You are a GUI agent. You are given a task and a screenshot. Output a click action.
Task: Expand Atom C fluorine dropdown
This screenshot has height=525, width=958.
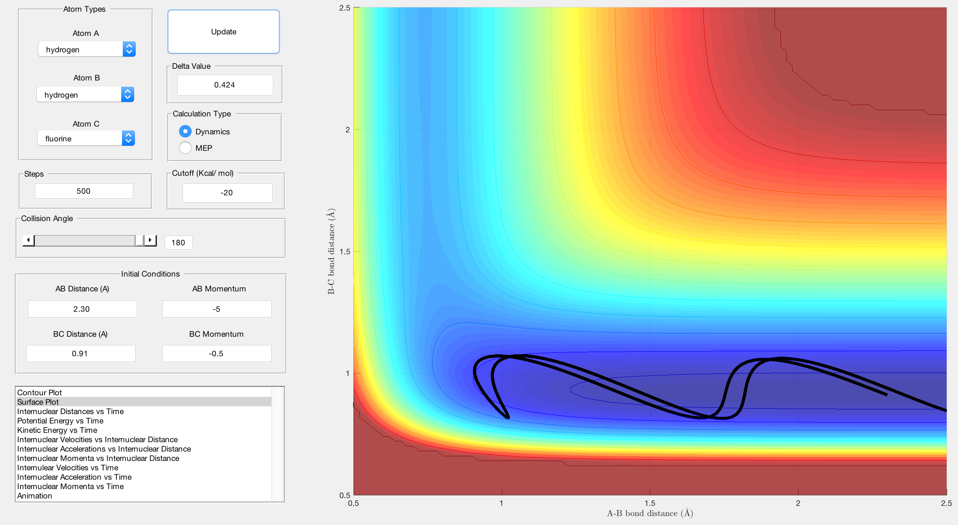click(86, 139)
